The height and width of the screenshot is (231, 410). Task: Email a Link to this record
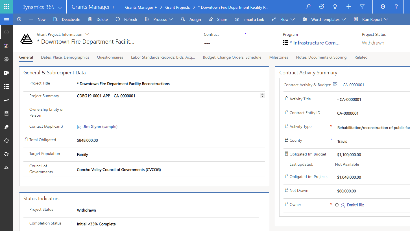(249, 19)
